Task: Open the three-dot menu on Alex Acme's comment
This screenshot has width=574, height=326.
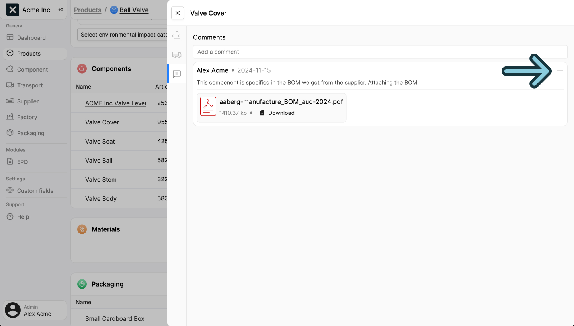Action: click(560, 70)
